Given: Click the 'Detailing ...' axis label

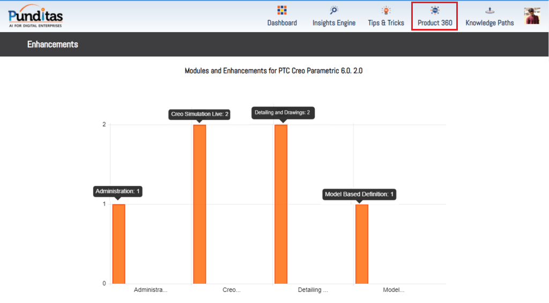Looking at the screenshot, I should click(x=313, y=290).
